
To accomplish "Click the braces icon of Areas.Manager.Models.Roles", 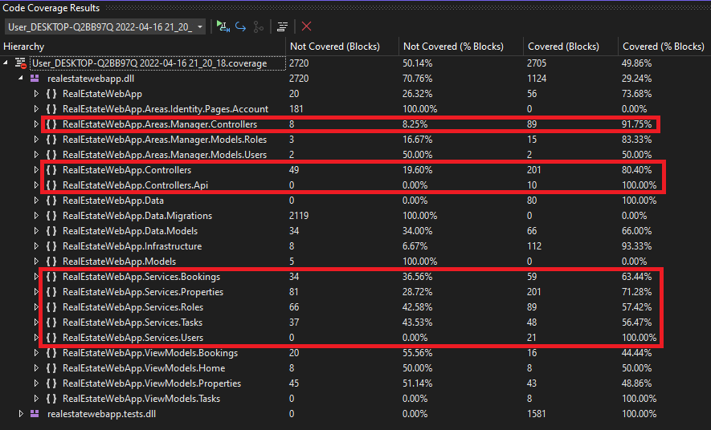I will click(x=51, y=140).
